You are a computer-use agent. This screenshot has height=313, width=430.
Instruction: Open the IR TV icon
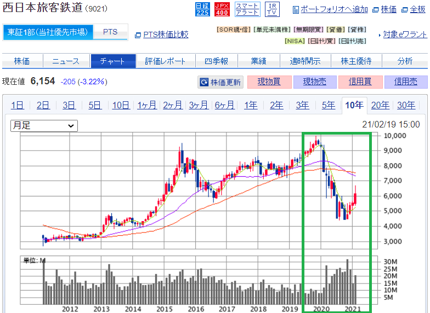[x=272, y=10]
